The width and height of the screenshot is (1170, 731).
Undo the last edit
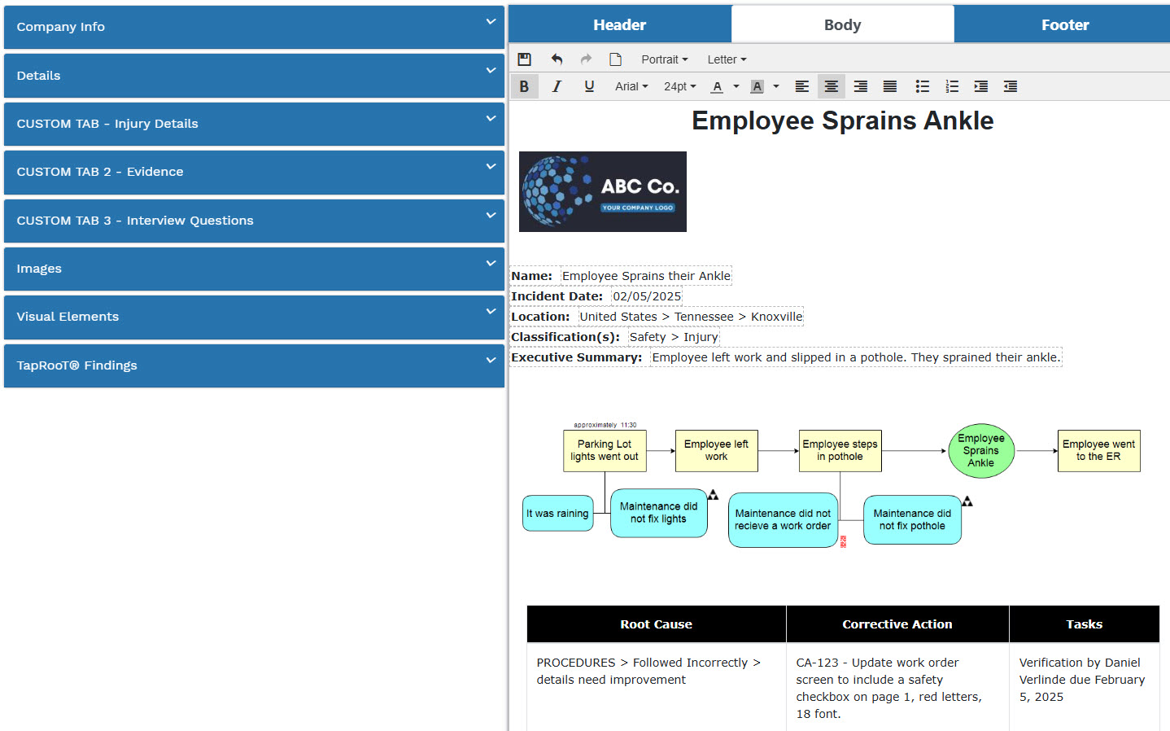point(557,59)
